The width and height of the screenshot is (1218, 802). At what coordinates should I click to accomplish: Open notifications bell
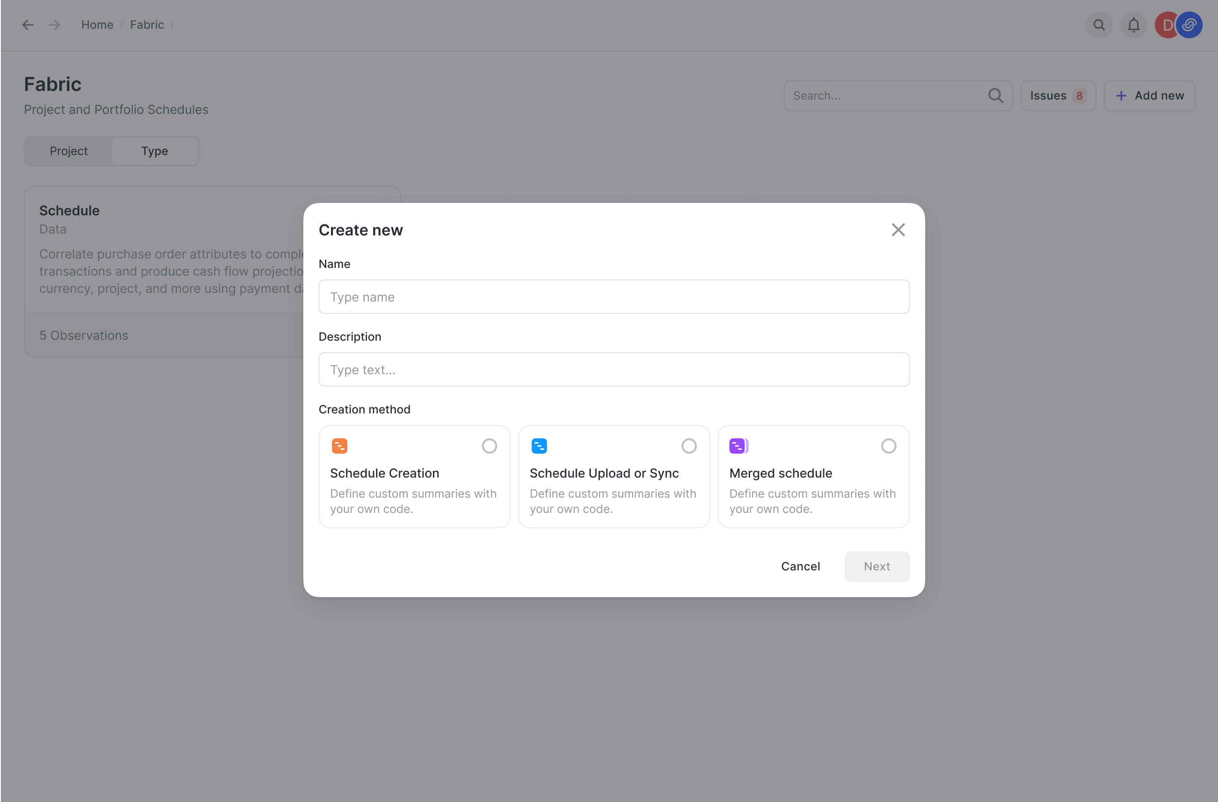point(1133,24)
